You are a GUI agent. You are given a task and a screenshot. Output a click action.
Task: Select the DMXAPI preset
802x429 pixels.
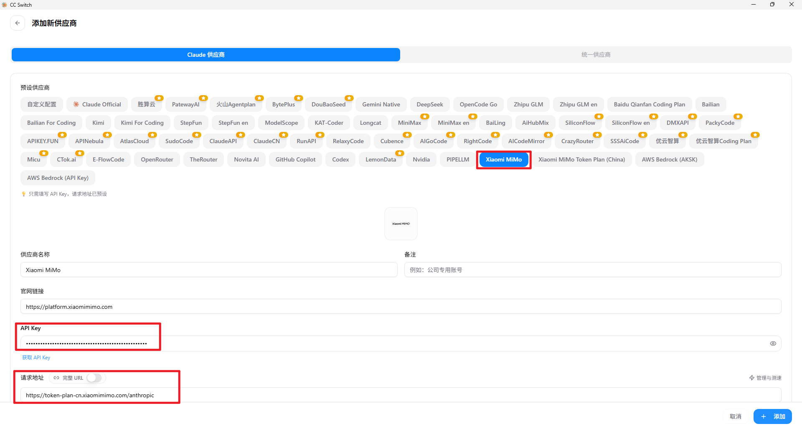tap(678, 123)
